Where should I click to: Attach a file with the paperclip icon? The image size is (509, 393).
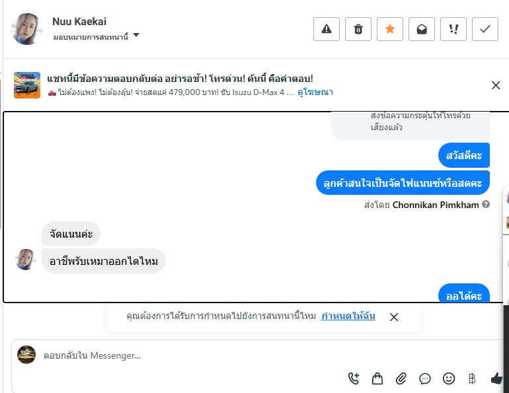coord(401,378)
